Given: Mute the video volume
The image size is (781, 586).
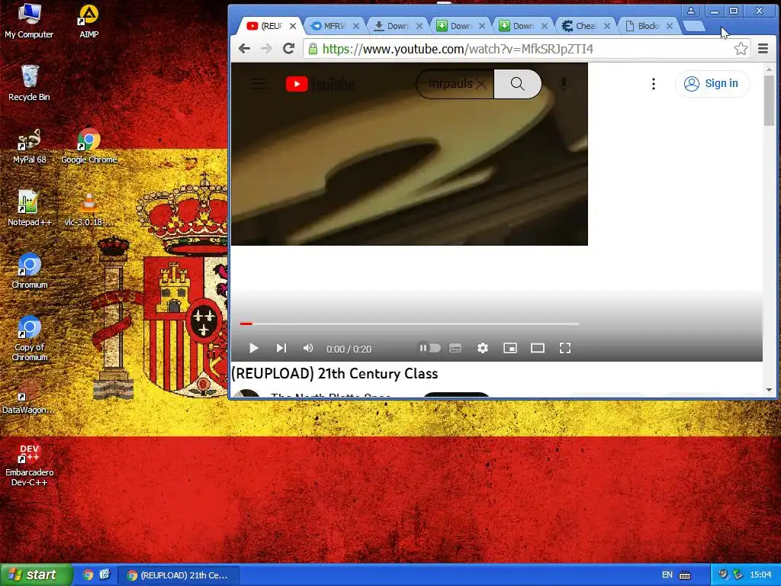Looking at the screenshot, I should pyautogui.click(x=308, y=348).
